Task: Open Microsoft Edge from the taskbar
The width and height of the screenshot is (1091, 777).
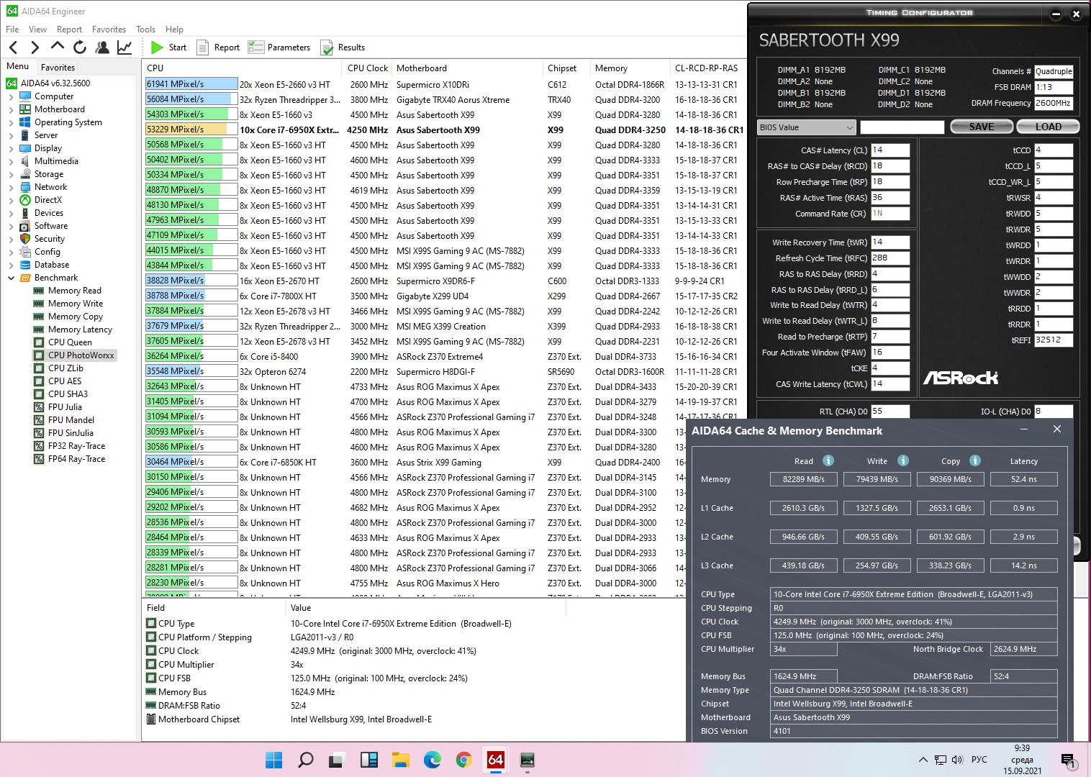Action: pyautogui.click(x=432, y=760)
